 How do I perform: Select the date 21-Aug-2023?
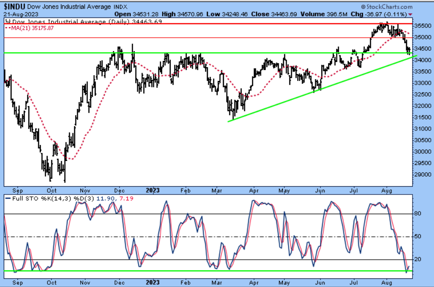click(x=21, y=14)
